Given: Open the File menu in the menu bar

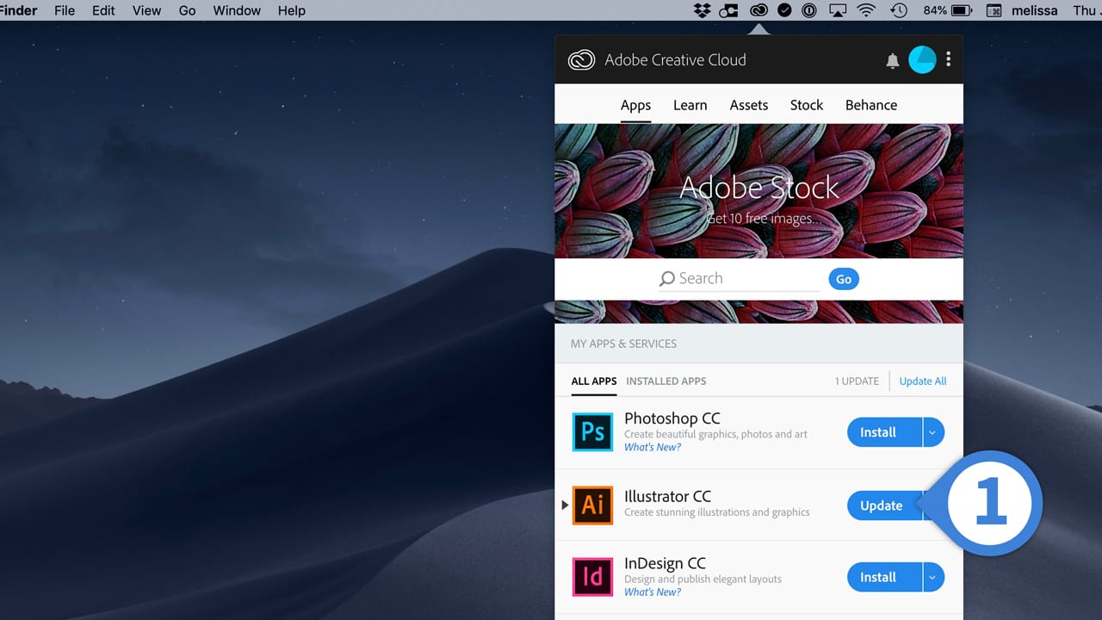Looking at the screenshot, I should (x=65, y=10).
